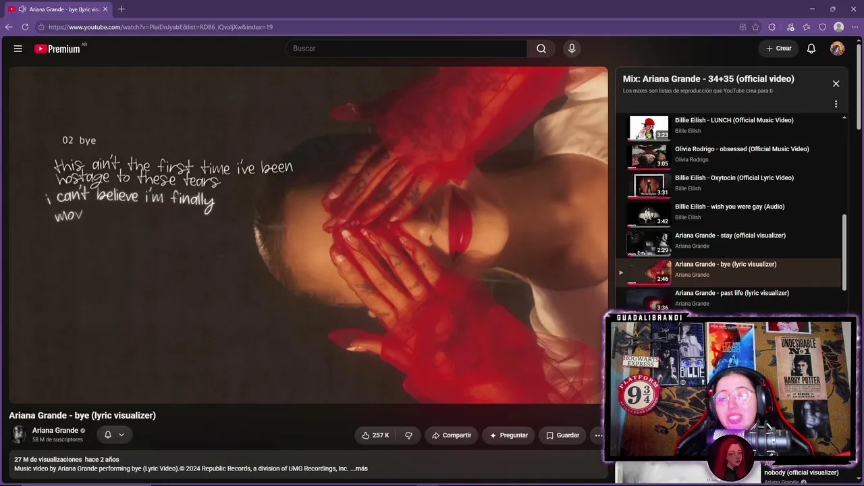Close the Ariana Grande bye tab
864x486 pixels.
[x=105, y=9]
